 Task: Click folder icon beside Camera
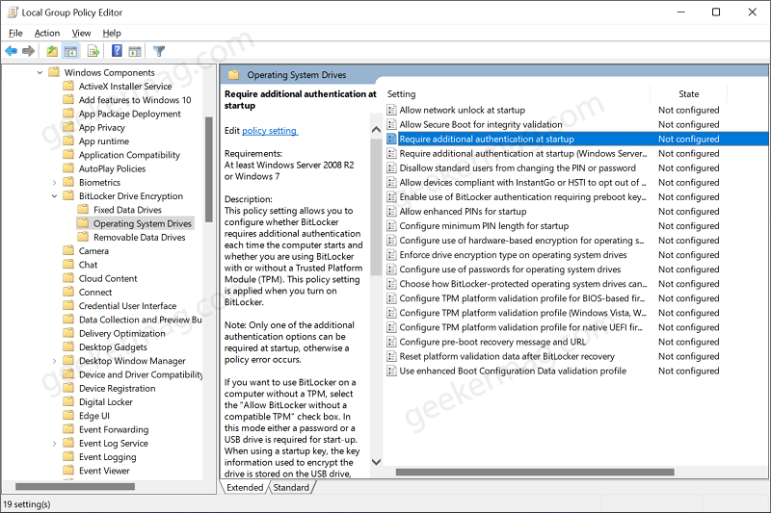pyautogui.click(x=68, y=251)
